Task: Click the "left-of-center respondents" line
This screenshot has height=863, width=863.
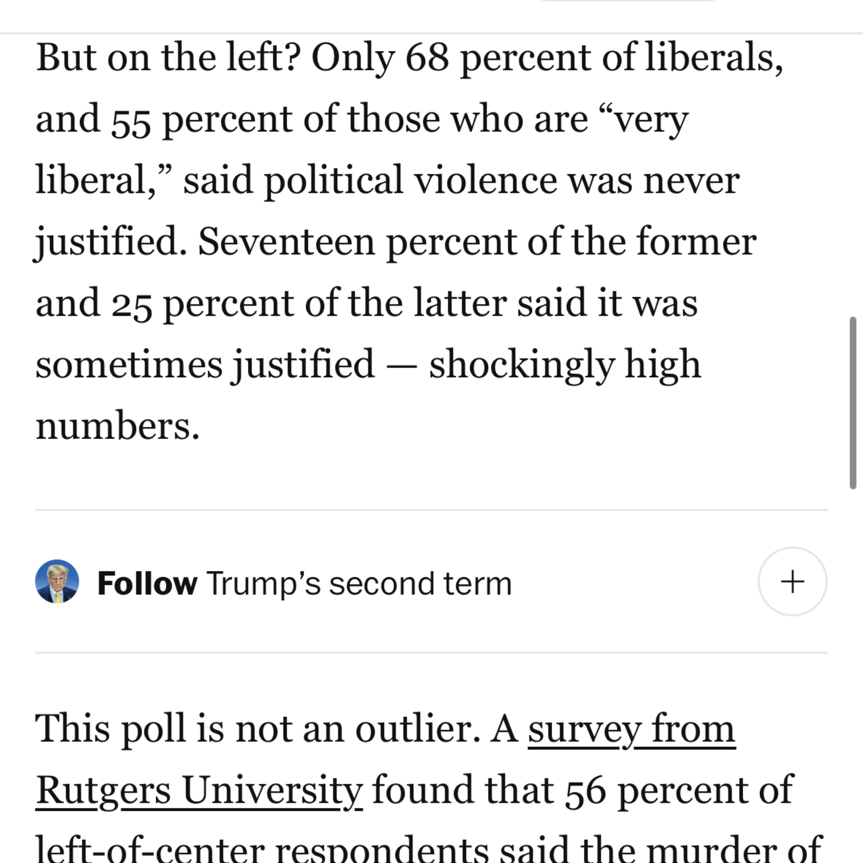Action: [x=262, y=849]
